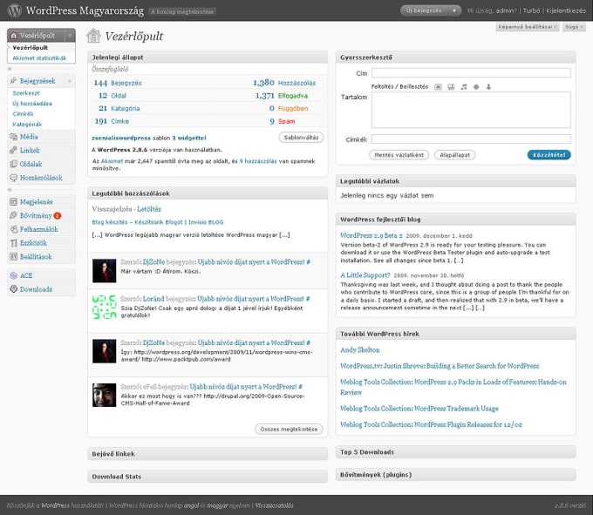Open the A Little Support? post link
This screenshot has height=515, width=593.
[365, 275]
